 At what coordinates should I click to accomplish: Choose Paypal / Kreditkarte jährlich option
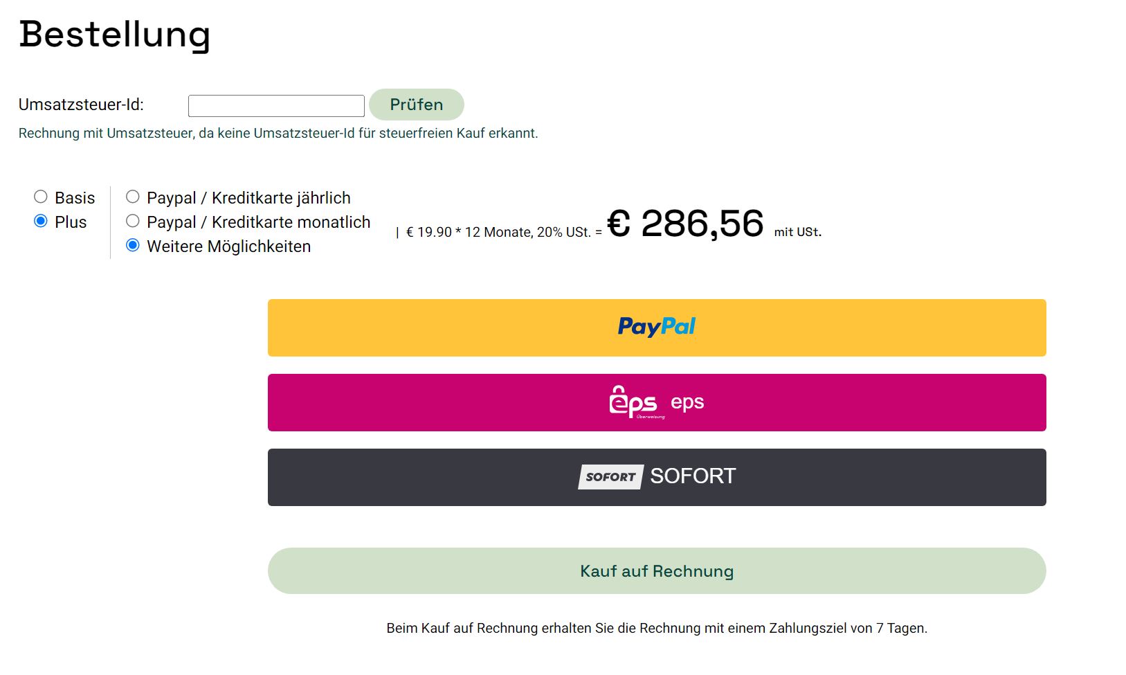133,197
